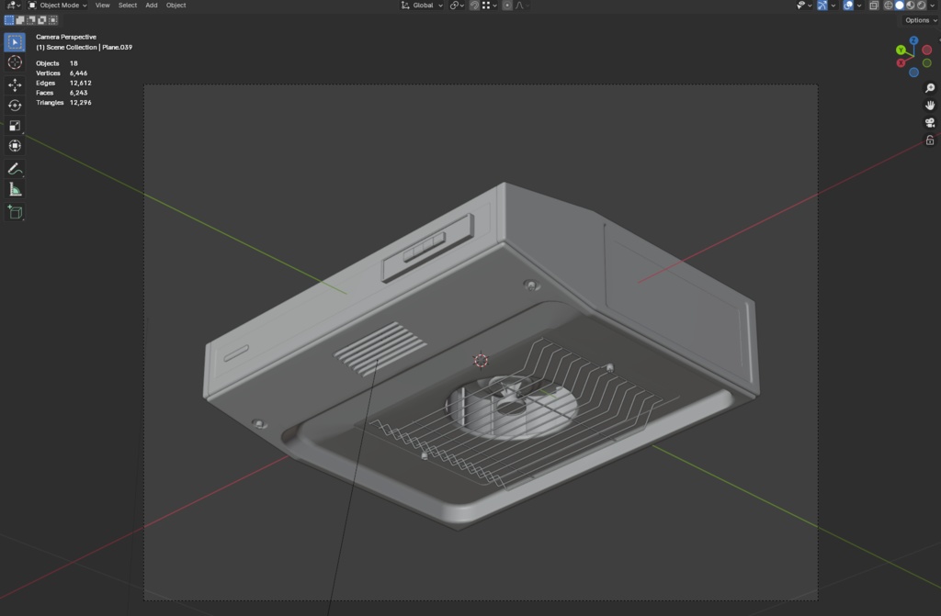Click the Pan view hand icon

(x=930, y=105)
